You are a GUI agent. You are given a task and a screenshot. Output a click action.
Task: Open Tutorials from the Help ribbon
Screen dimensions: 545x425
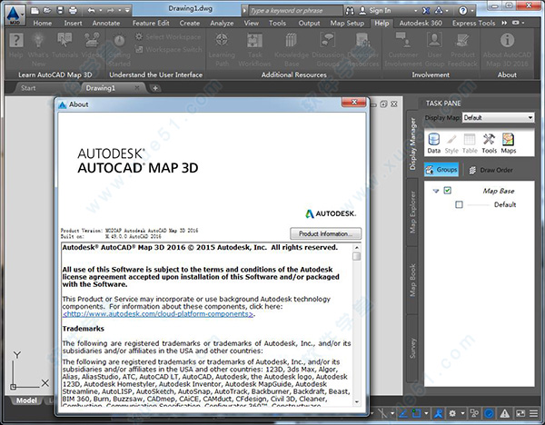click(64, 44)
